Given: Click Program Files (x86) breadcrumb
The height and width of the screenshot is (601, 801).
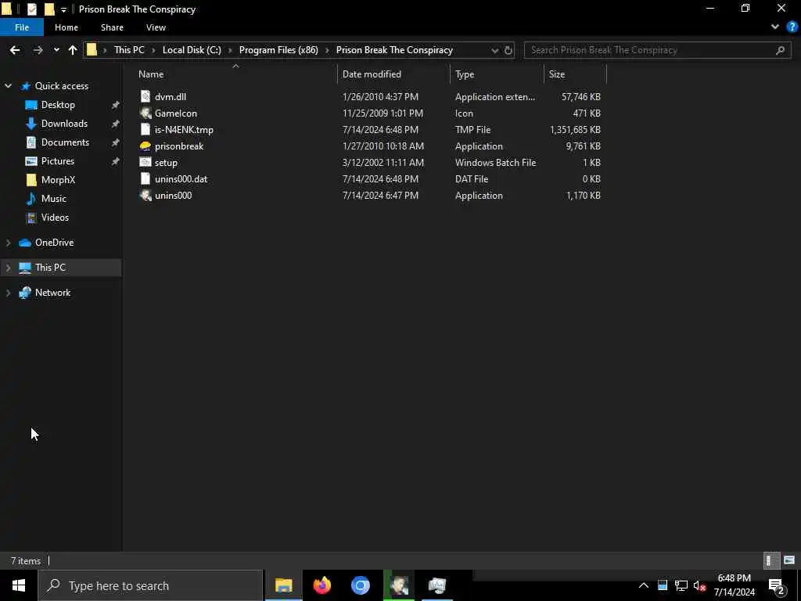Looking at the screenshot, I should click(278, 50).
